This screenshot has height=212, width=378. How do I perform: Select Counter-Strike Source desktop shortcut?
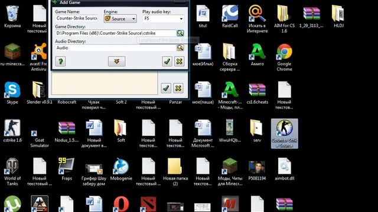(285, 134)
